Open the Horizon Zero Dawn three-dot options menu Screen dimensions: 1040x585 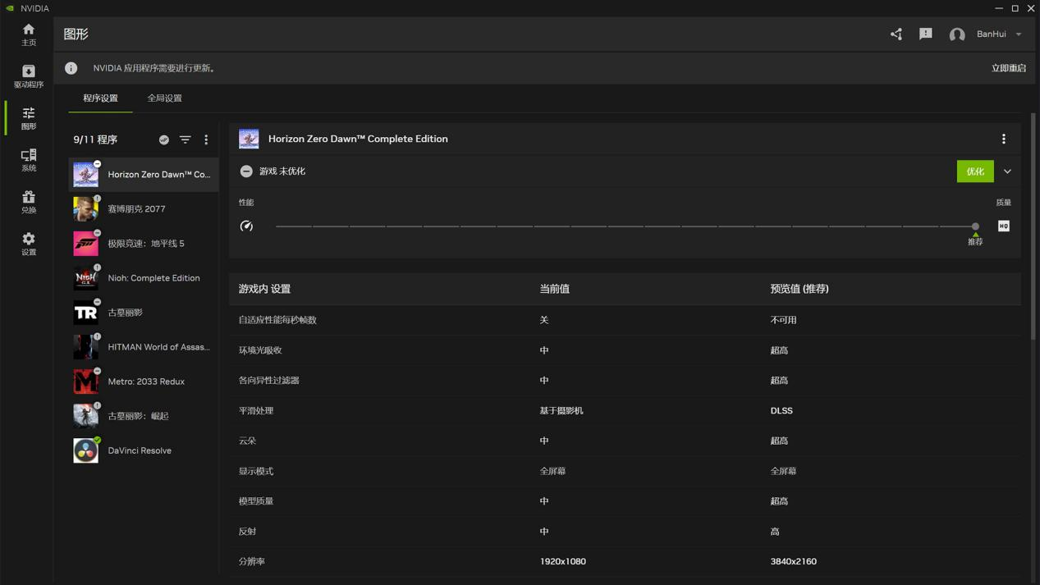pos(1004,139)
